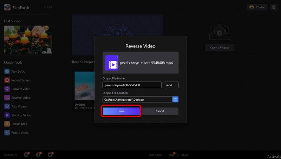281x159 pixels.
Task: Click the Contact button
Action: click(257, 7)
